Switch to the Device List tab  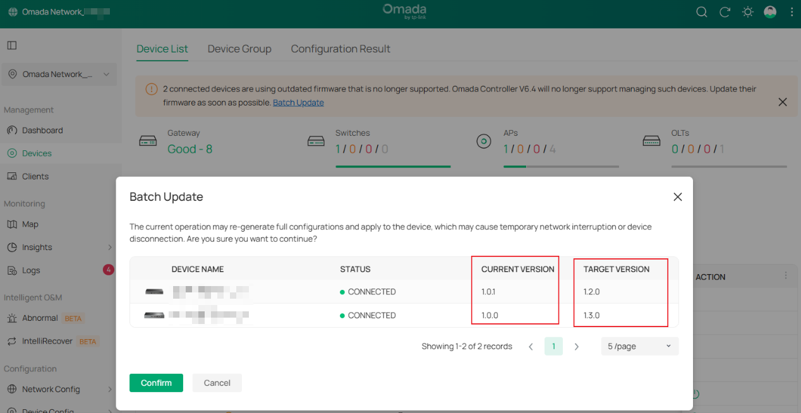162,49
